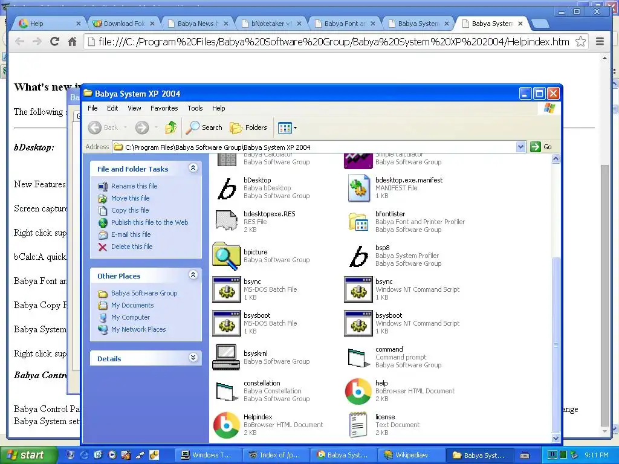Toggle the Folders pane button
The image size is (619, 464).
pyautogui.click(x=248, y=127)
